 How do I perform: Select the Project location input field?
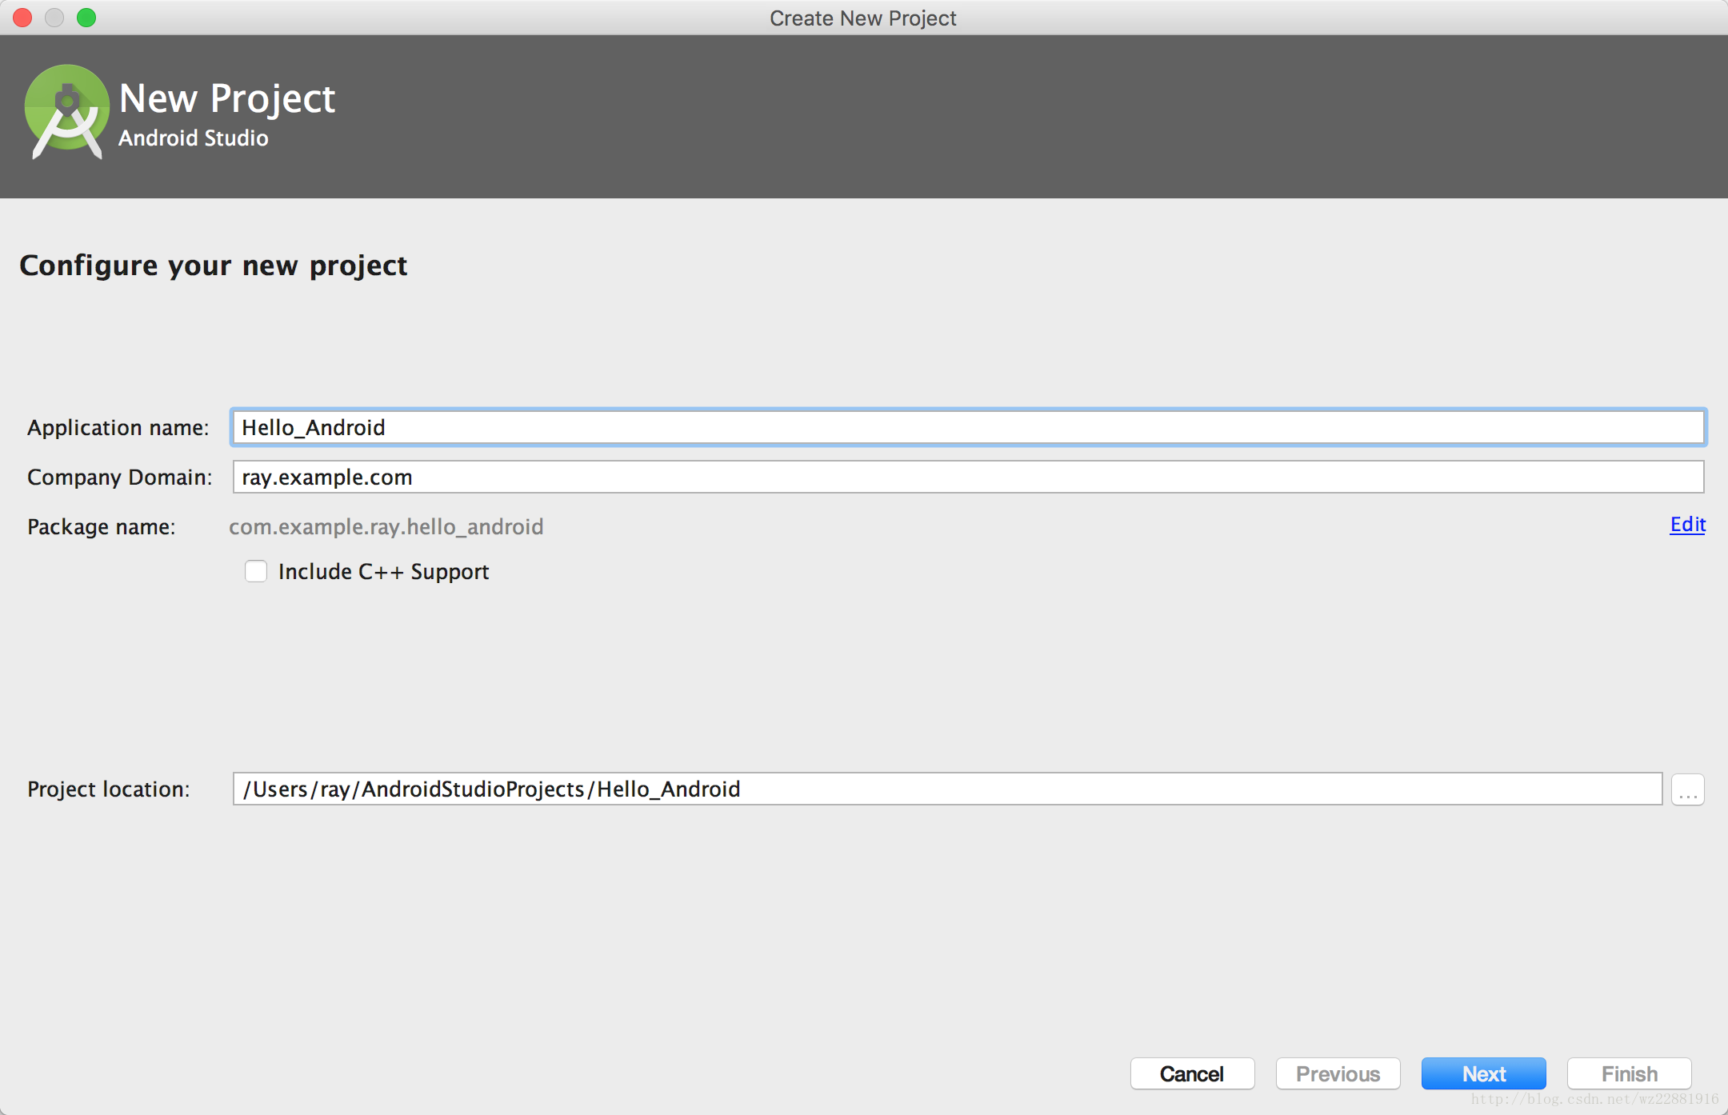pos(945,789)
